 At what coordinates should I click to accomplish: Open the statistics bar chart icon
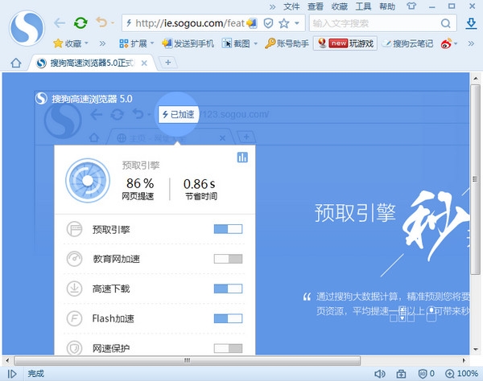click(242, 158)
